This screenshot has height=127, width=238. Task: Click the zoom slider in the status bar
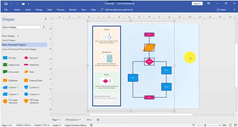coord(205,125)
